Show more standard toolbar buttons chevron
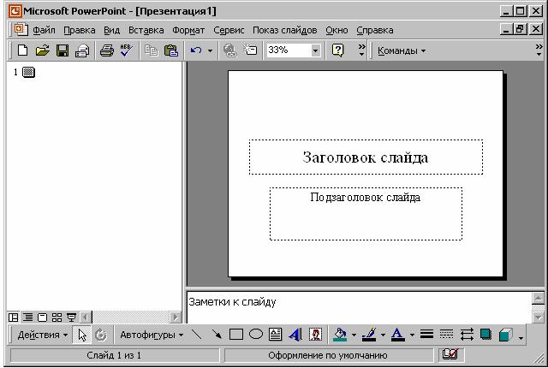Viewport: 548px width, 368px height. pos(361,50)
